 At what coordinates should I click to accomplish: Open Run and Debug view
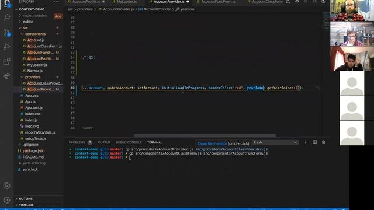pos(6,47)
